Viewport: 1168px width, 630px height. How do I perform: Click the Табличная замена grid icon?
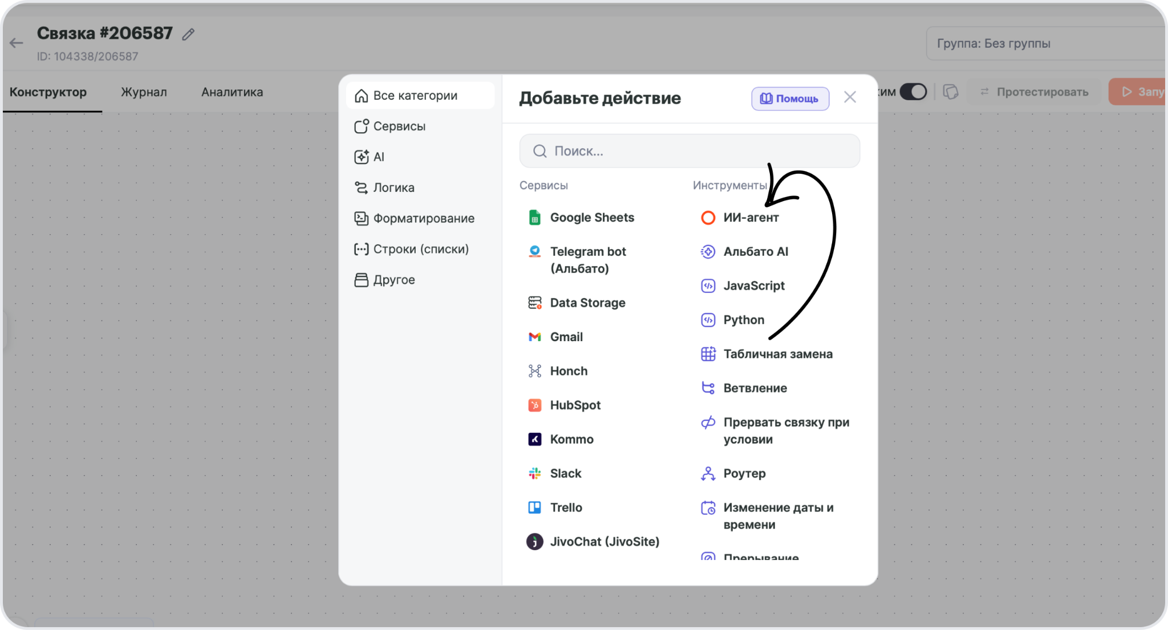point(708,354)
